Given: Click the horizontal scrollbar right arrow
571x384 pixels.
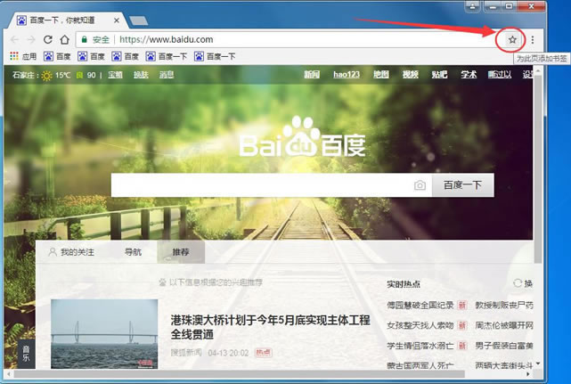Looking at the screenshot, I should coord(528,374).
